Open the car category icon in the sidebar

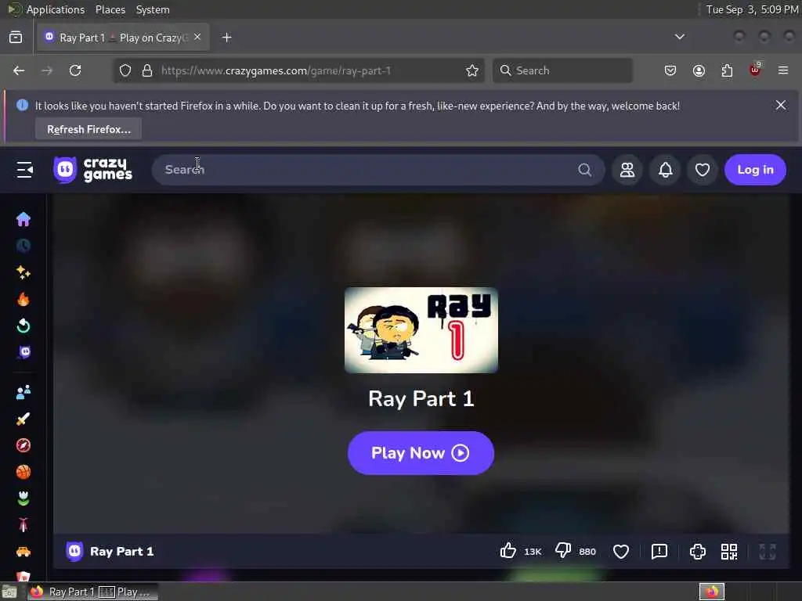click(23, 552)
